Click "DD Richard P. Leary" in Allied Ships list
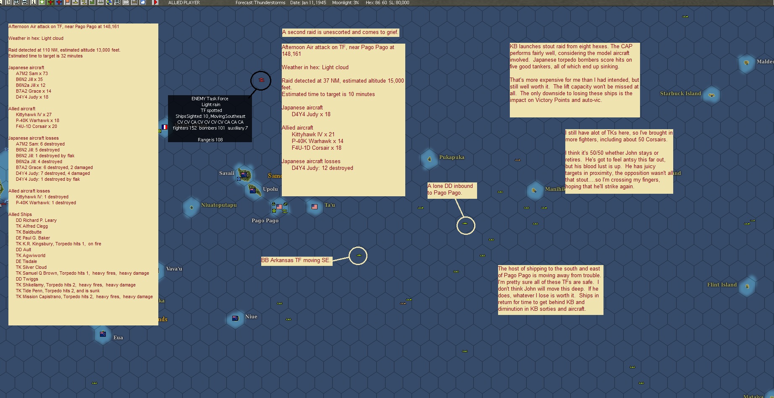The image size is (774, 398). pyautogui.click(x=36, y=220)
